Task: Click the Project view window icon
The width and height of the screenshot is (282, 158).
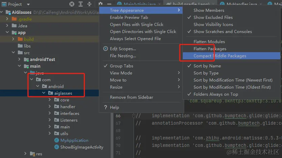Action: (4, 4)
